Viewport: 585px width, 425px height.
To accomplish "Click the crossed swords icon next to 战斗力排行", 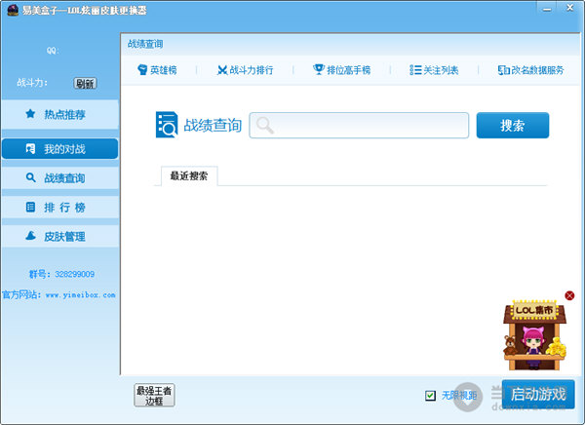I will pos(222,70).
